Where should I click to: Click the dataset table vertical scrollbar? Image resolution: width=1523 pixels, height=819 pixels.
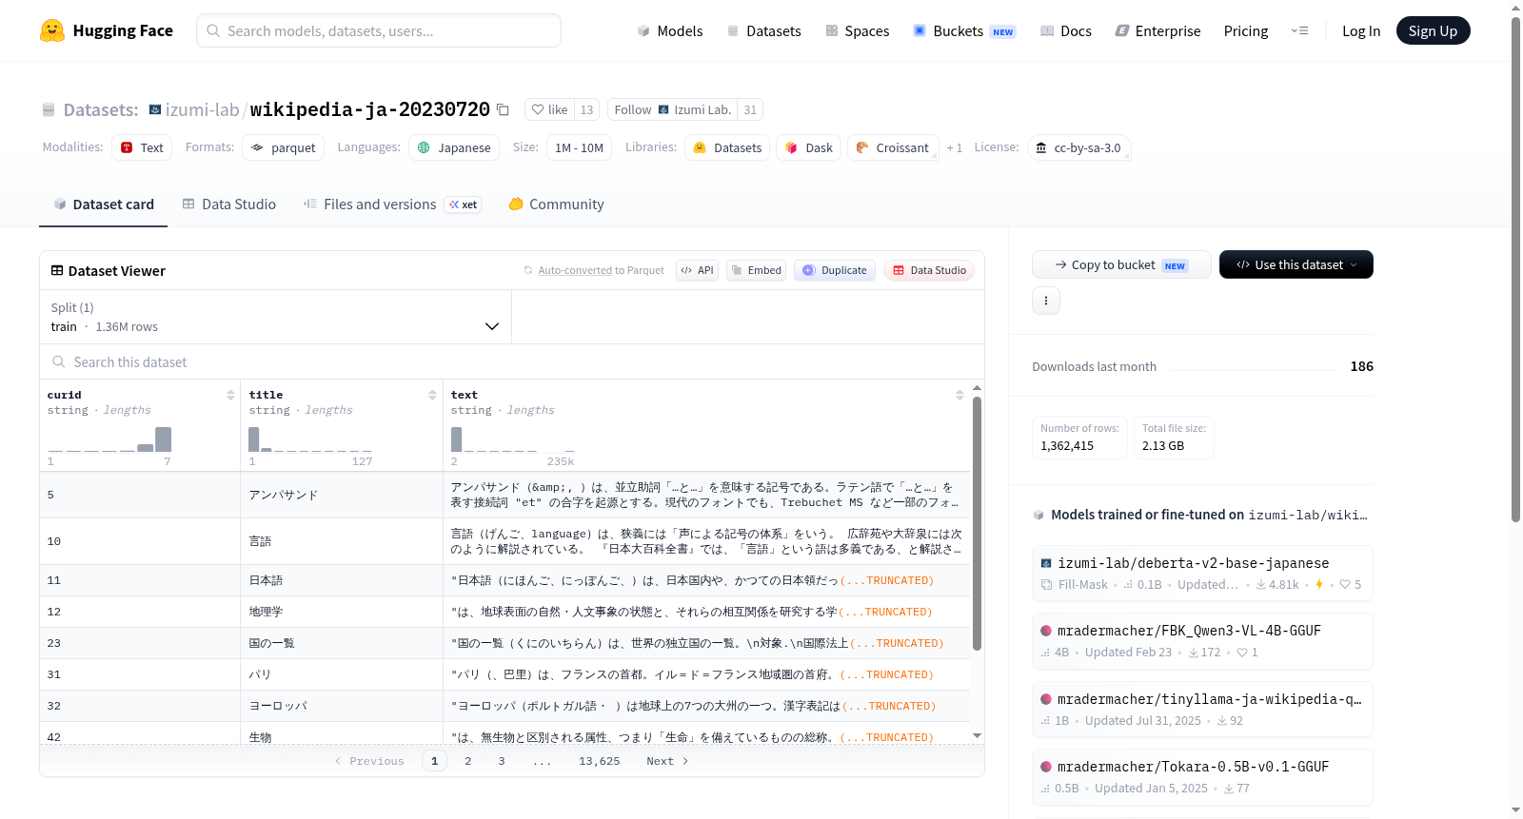click(977, 523)
